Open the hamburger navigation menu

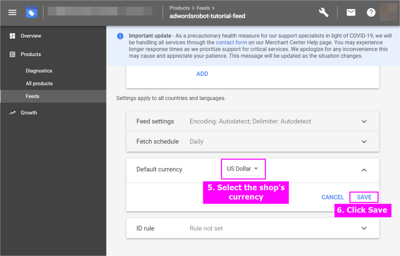pyautogui.click(x=12, y=13)
